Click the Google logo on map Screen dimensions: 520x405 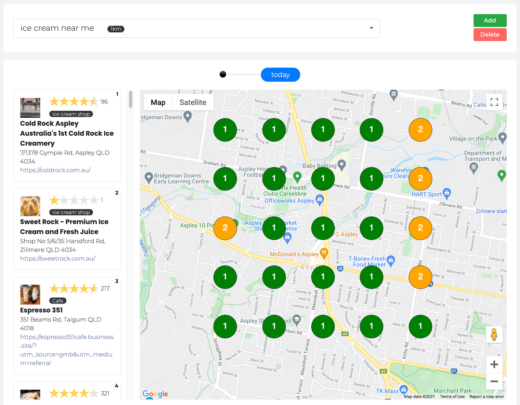(155, 394)
